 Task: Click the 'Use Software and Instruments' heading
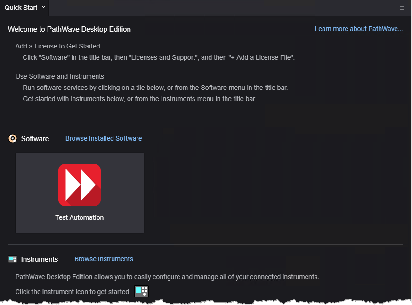(60, 76)
